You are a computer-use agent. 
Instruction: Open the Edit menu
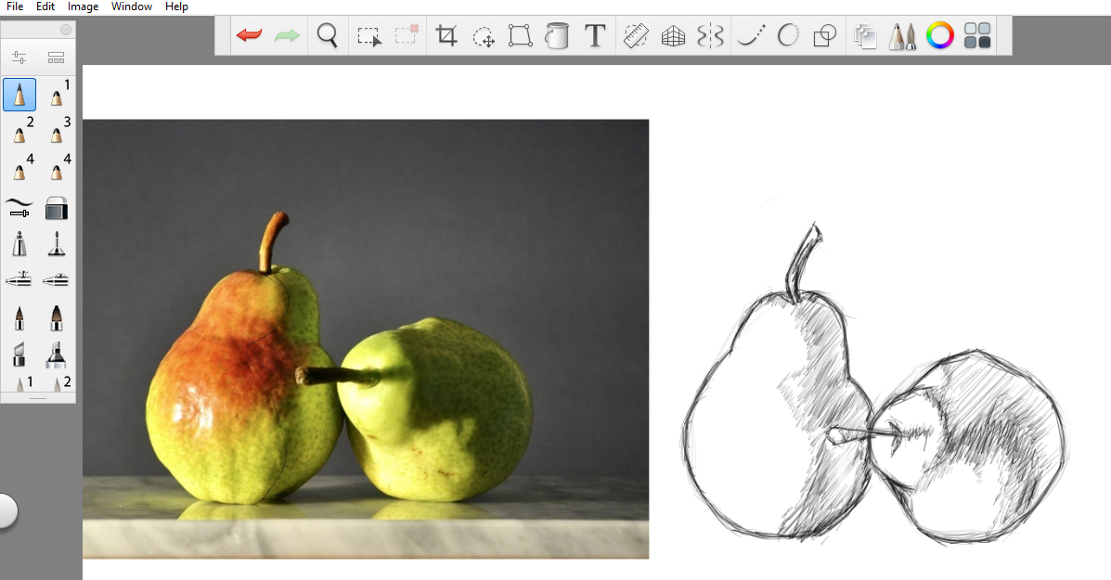click(45, 6)
